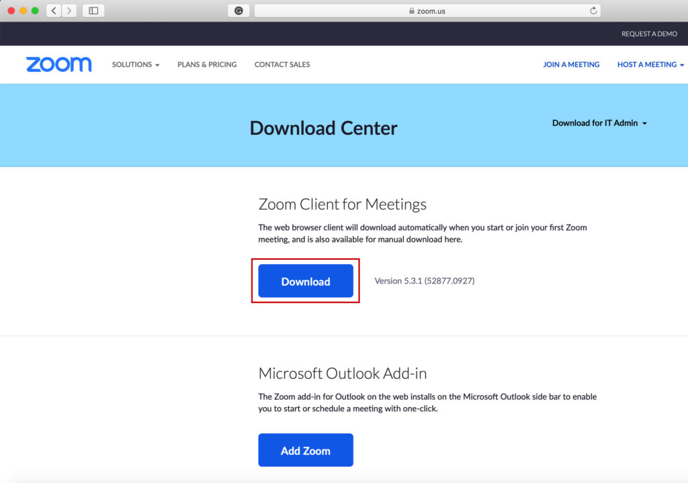Click the Zoom logo

[x=59, y=64]
